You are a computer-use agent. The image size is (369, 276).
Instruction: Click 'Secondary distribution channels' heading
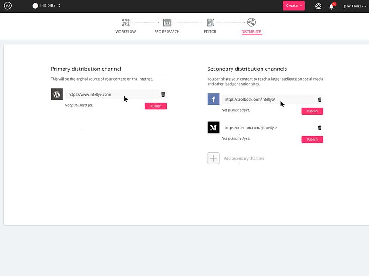click(x=247, y=69)
